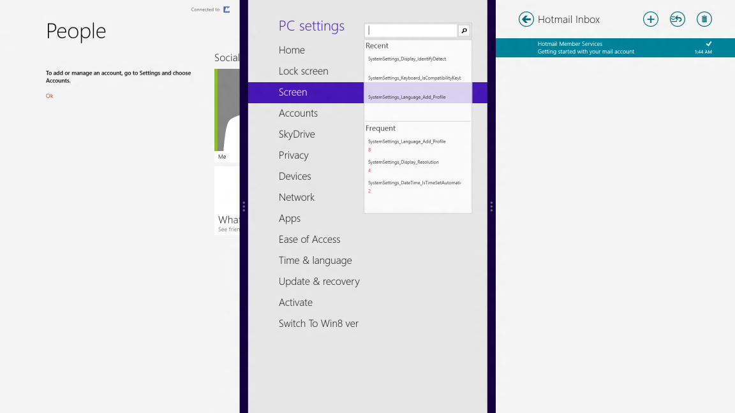Image resolution: width=735 pixels, height=413 pixels.
Task: Select Accounts in PC settings navigation
Action: (x=298, y=113)
